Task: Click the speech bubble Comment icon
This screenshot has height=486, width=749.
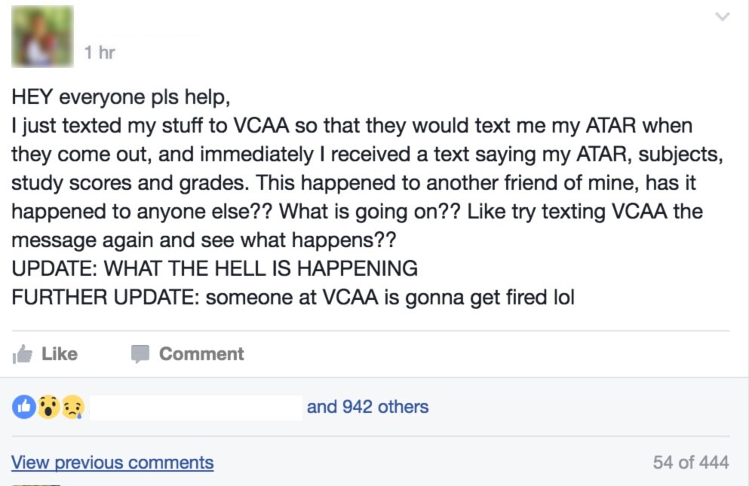Action: click(x=140, y=354)
